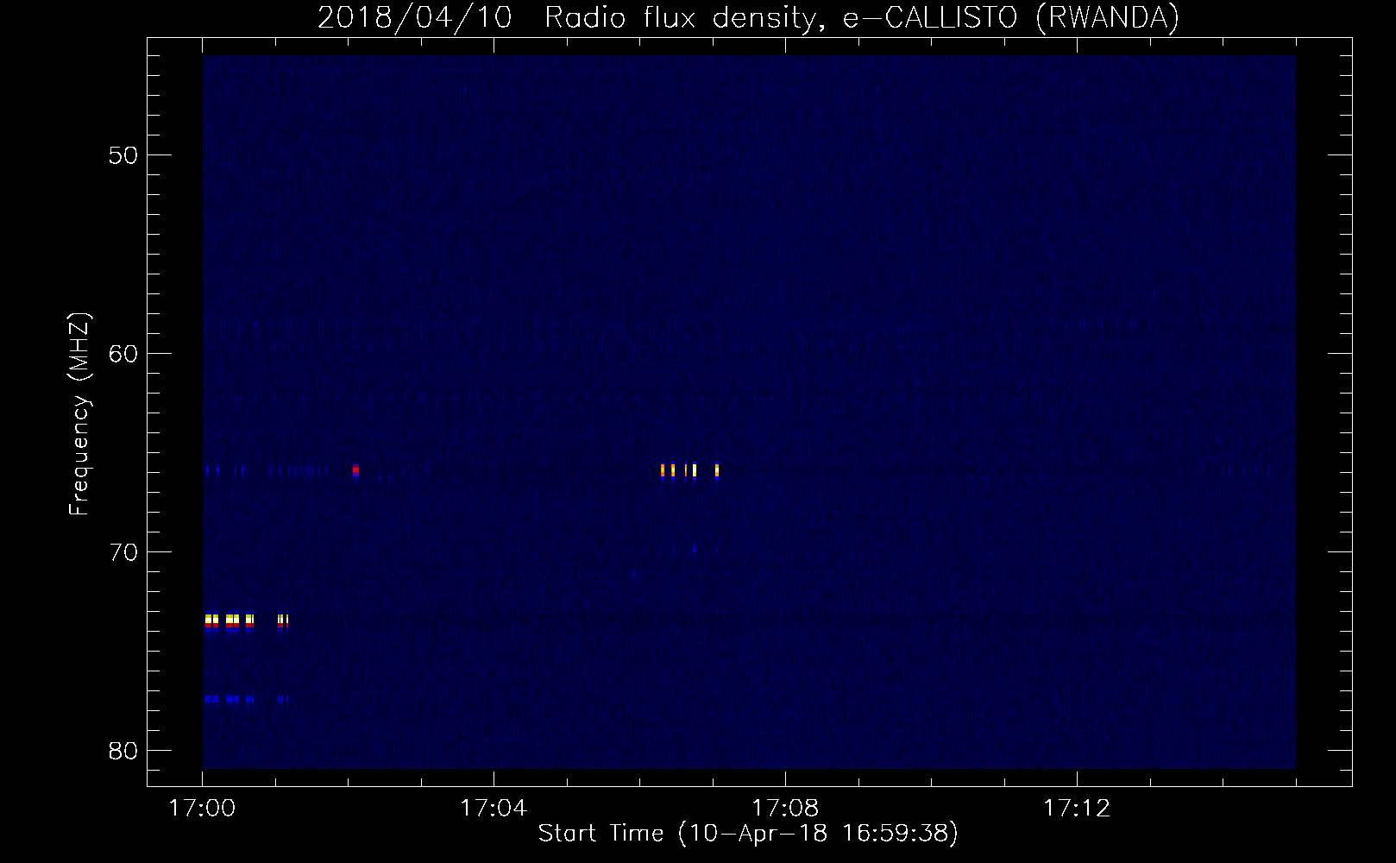Image resolution: width=1396 pixels, height=863 pixels.
Task: Click the "17:12" time tick label
Action: (1077, 809)
